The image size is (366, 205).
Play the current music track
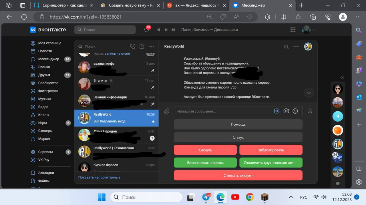[166, 30]
